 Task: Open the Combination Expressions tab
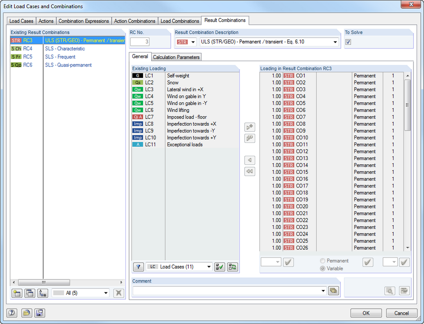84,21
